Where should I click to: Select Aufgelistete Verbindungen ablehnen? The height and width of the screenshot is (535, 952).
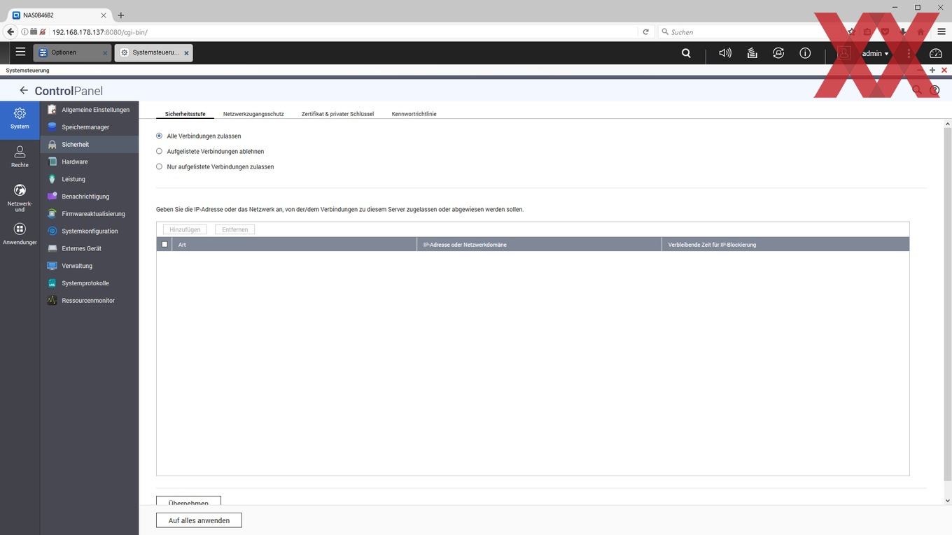(159, 151)
